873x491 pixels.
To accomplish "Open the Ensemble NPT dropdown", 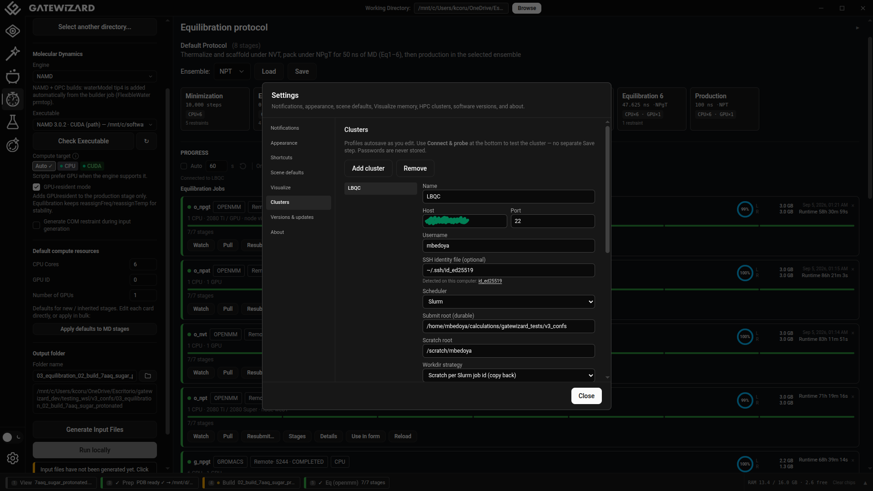I will coord(232,71).
